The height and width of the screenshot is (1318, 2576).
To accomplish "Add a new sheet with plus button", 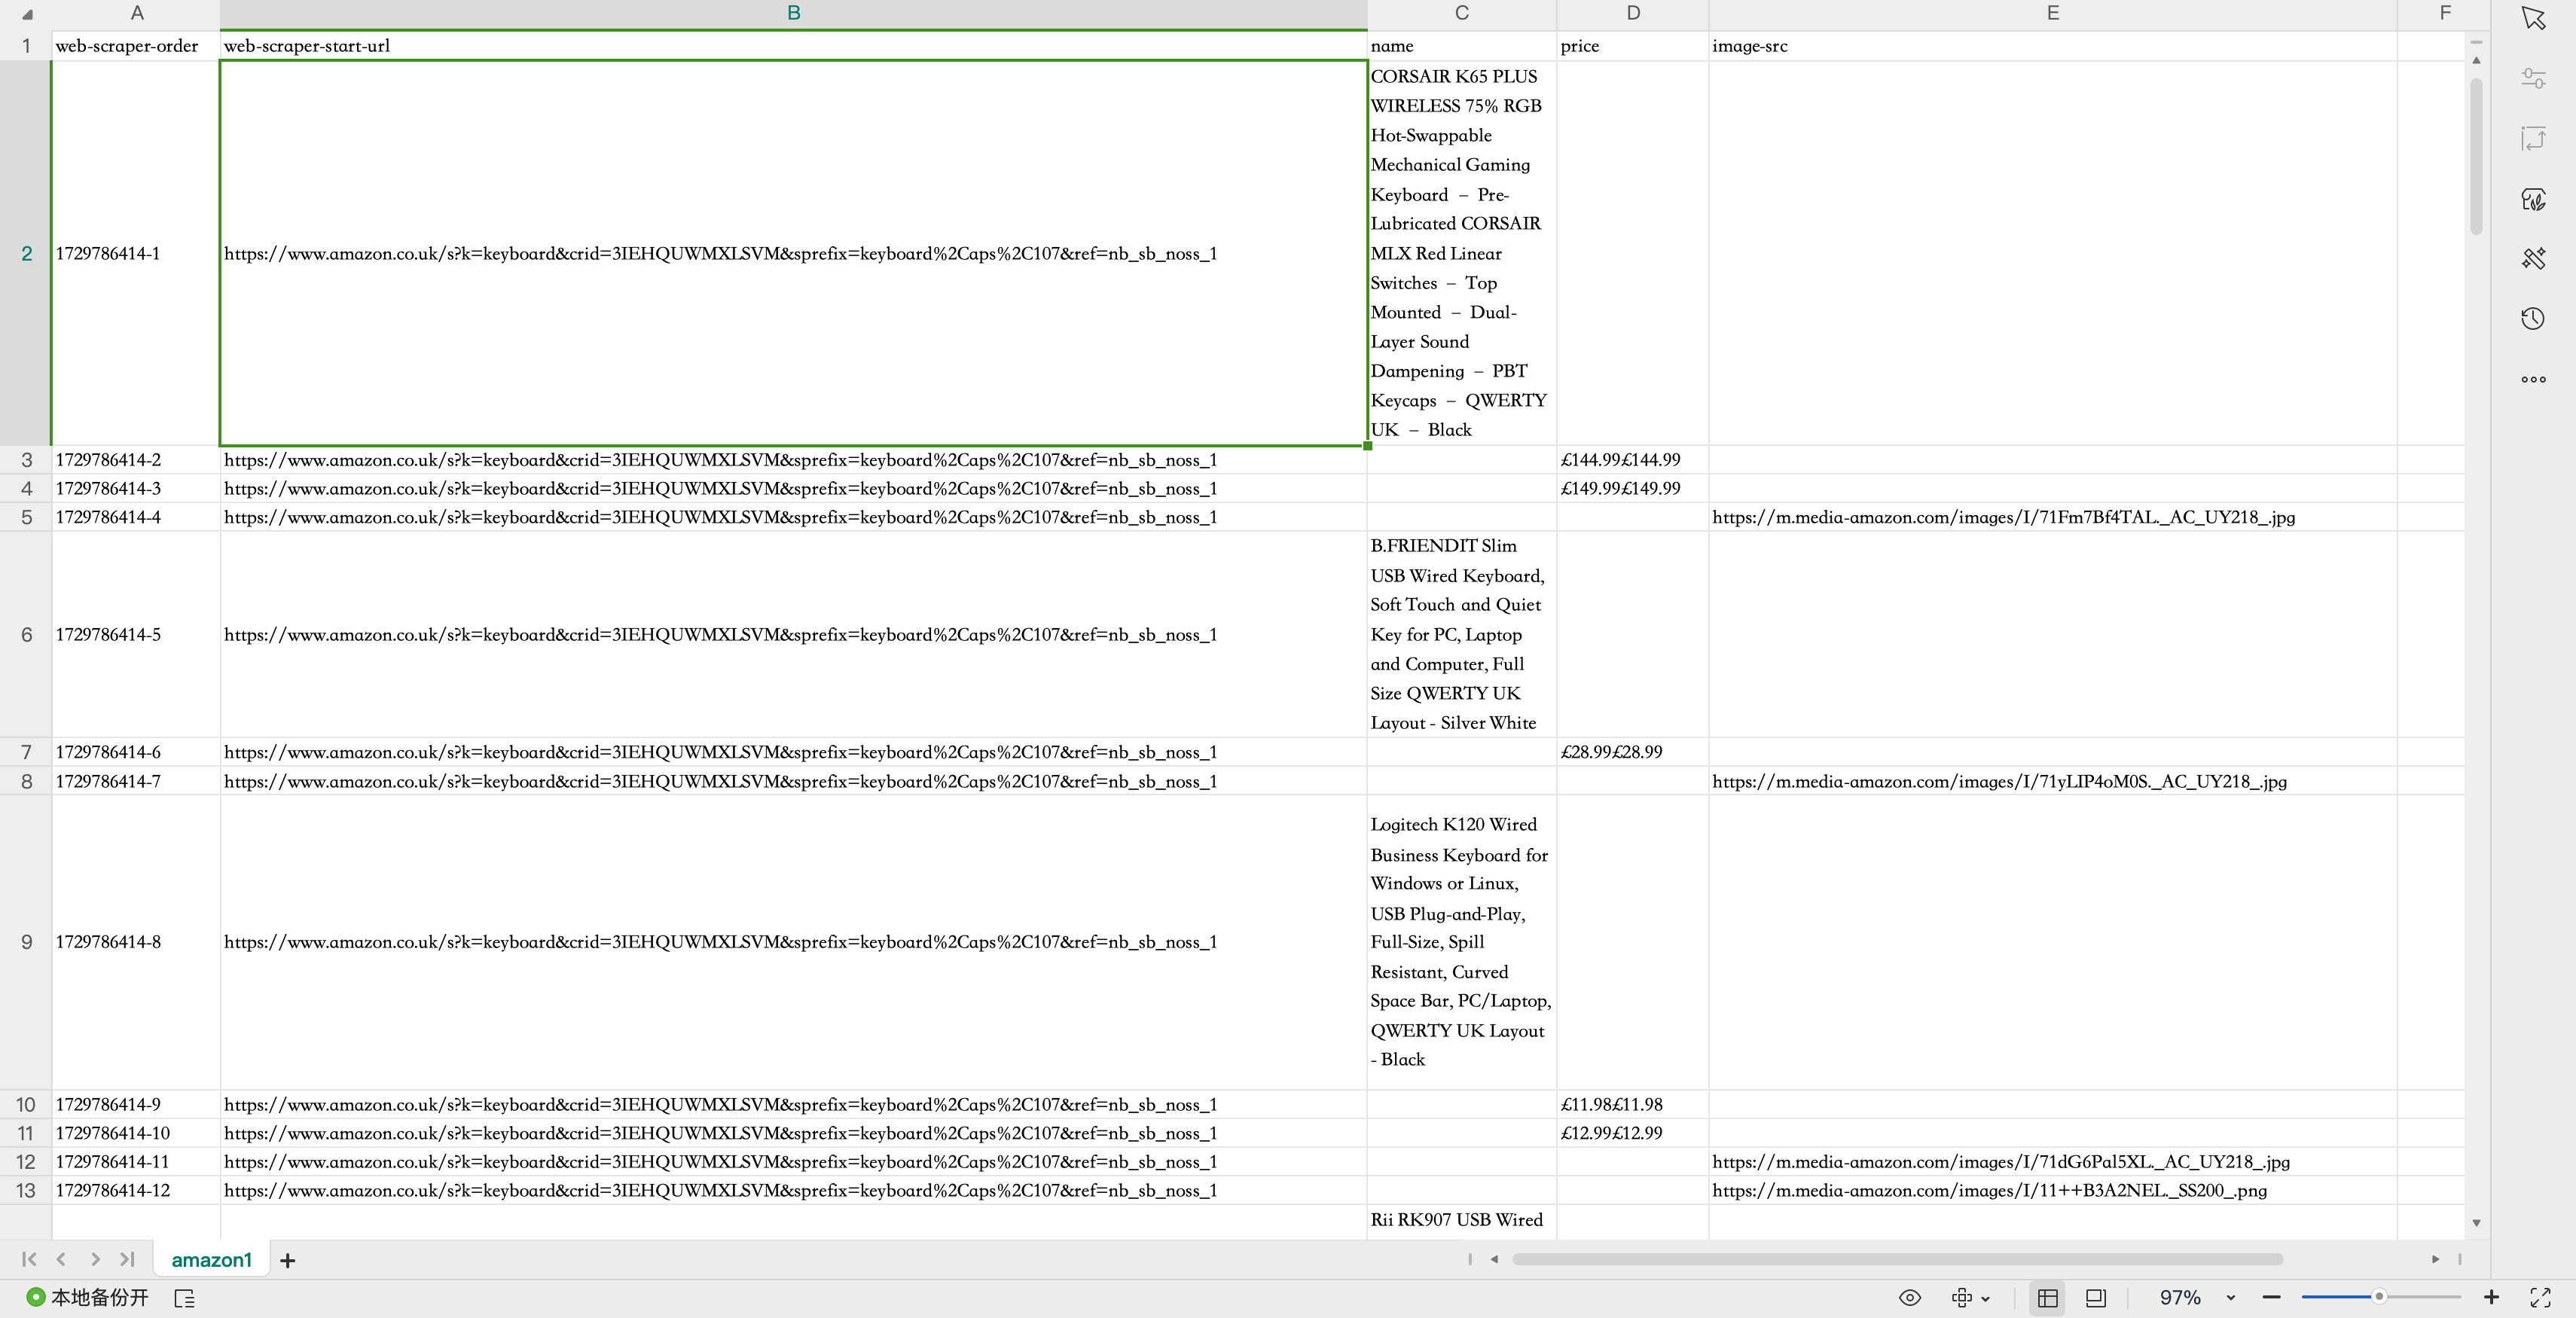I will (x=288, y=1260).
